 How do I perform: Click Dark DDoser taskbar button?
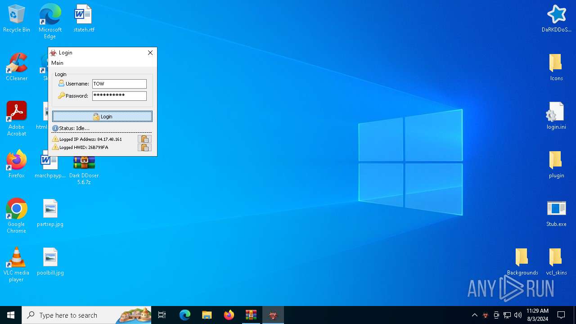(x=273, y=315)
